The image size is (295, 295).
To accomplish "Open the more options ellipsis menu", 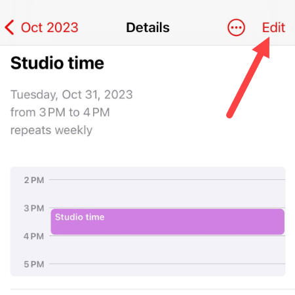I will tap(236, 27).
